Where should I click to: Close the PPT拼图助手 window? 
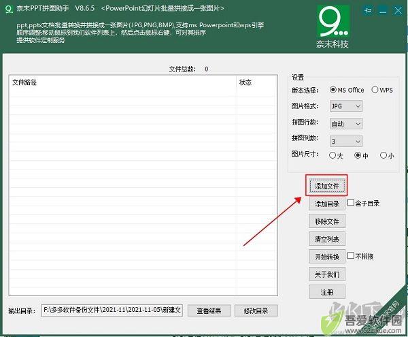click(x=398, y=11)
